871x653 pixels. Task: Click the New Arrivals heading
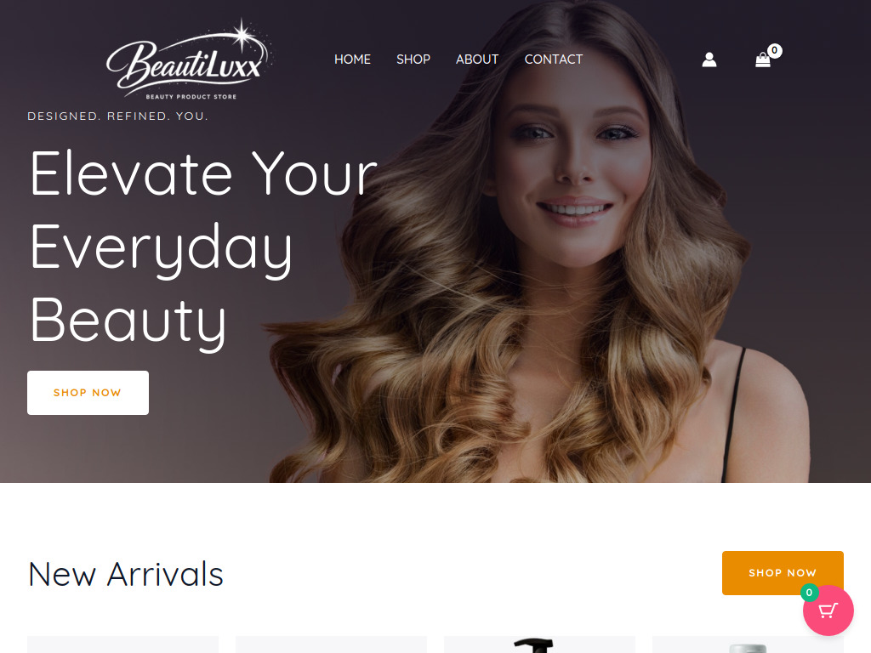pyautogui.click(x=126, y=574)
